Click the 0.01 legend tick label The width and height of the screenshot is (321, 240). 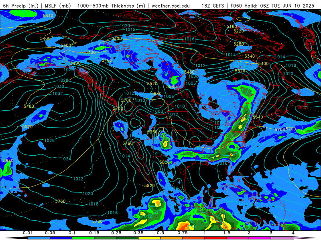(28, 233)
